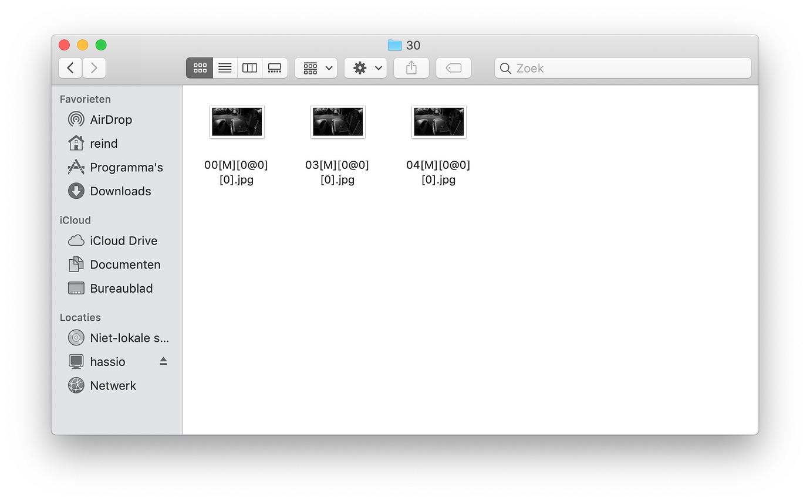Open iCloud Drive in the sidebar

[x=124, y=240]
